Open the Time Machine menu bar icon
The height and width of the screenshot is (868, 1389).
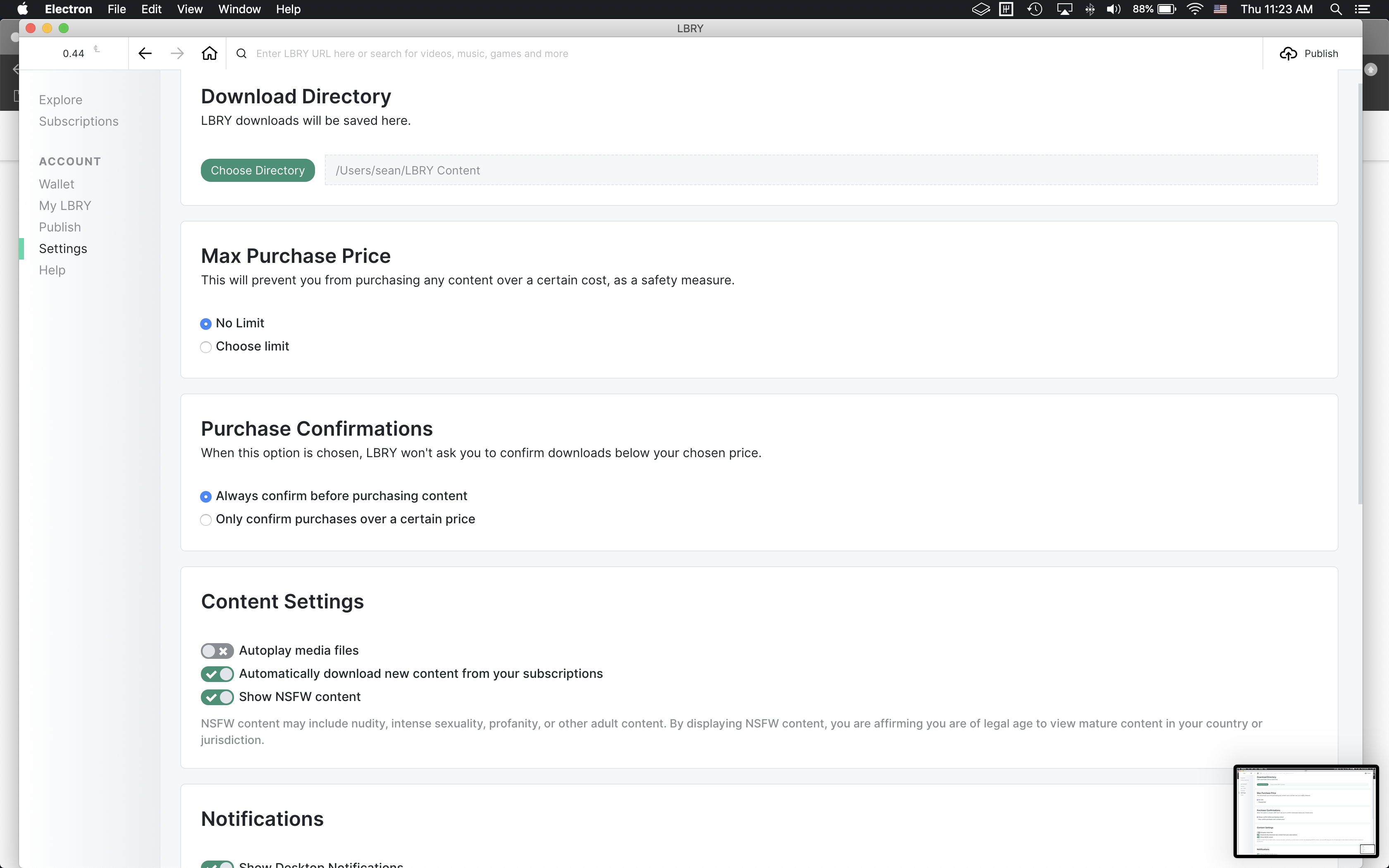pos(1035,9)
